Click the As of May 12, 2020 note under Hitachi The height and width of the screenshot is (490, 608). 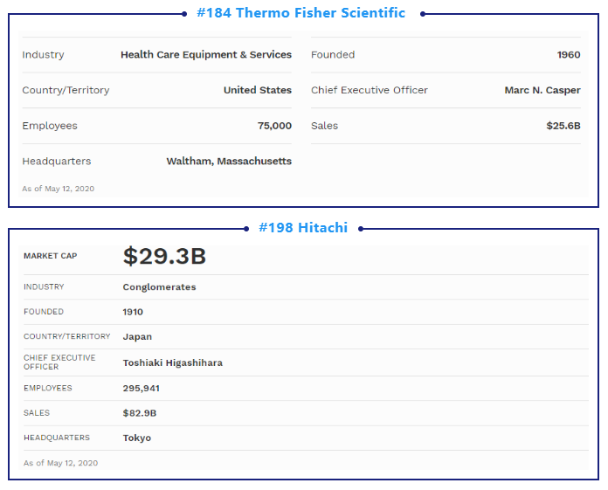point(60,463)
